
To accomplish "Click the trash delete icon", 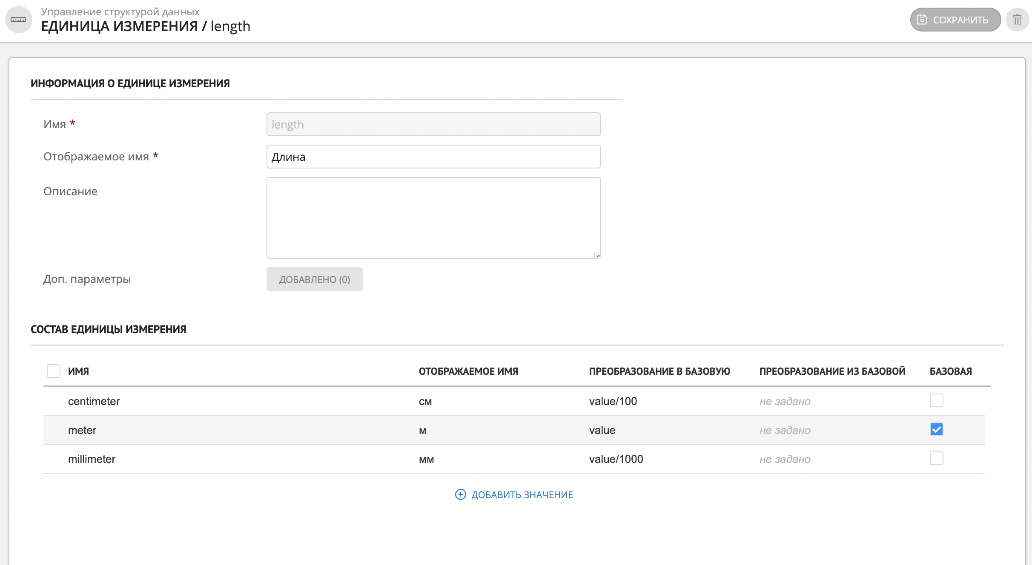I will (1017, 20).
